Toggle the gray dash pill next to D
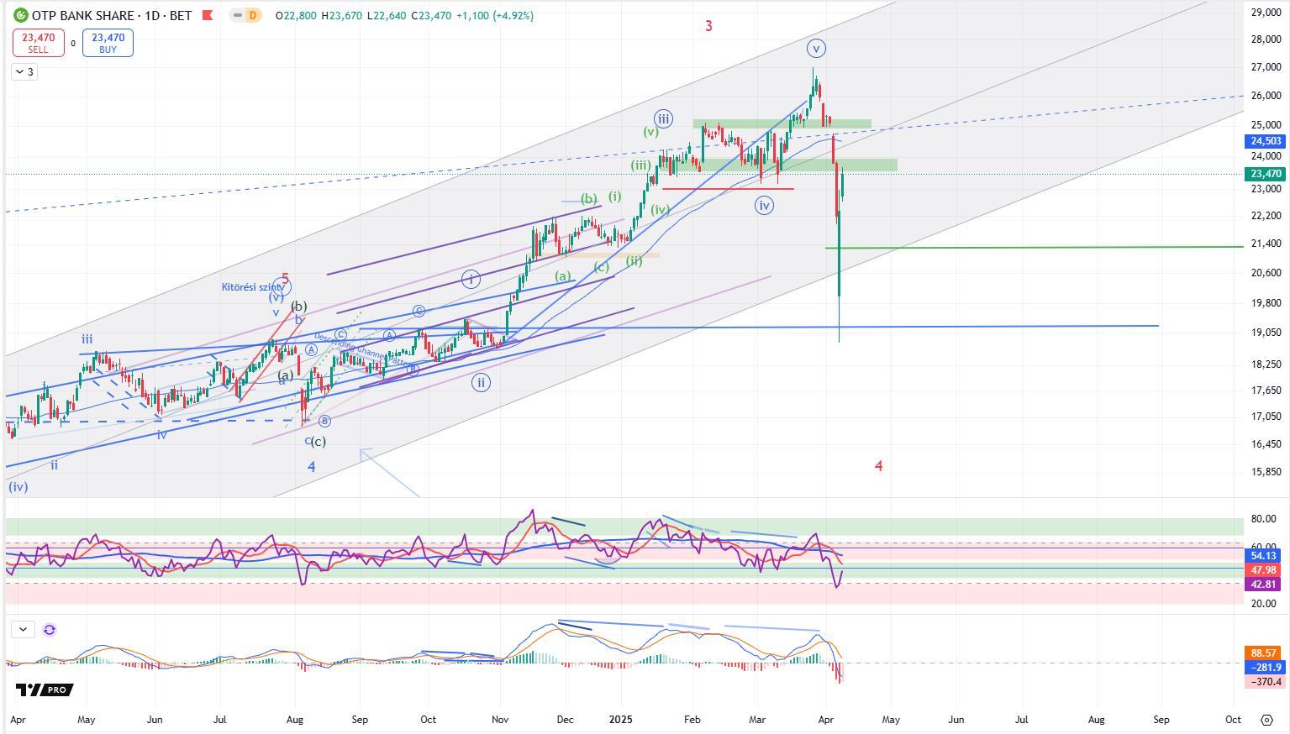This screenshot has height=734, width=1290. coord(238,15)
